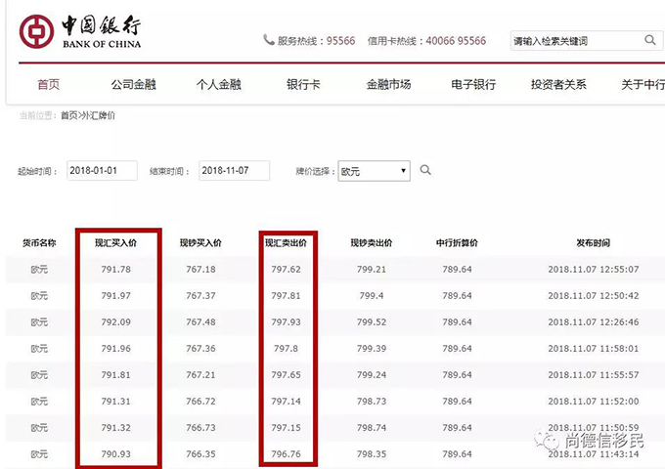Select the 个人金融 menu item
This screenshot has height=469, width=665.
[x=220, y=85]
